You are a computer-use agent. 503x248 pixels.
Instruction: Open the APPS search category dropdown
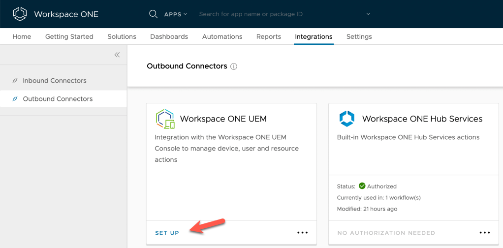176,14
